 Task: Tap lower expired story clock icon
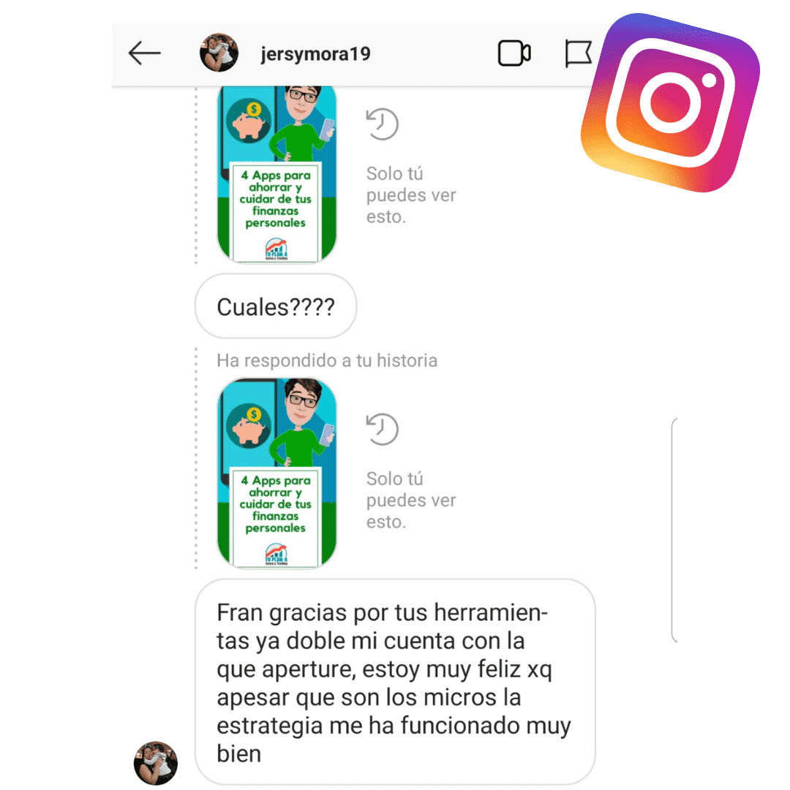click(x=382, y=429)
